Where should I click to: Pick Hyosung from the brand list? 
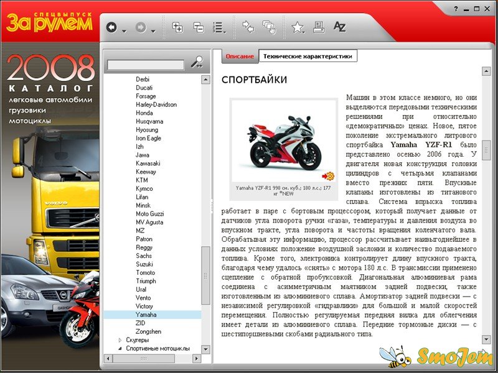point(147,129)
